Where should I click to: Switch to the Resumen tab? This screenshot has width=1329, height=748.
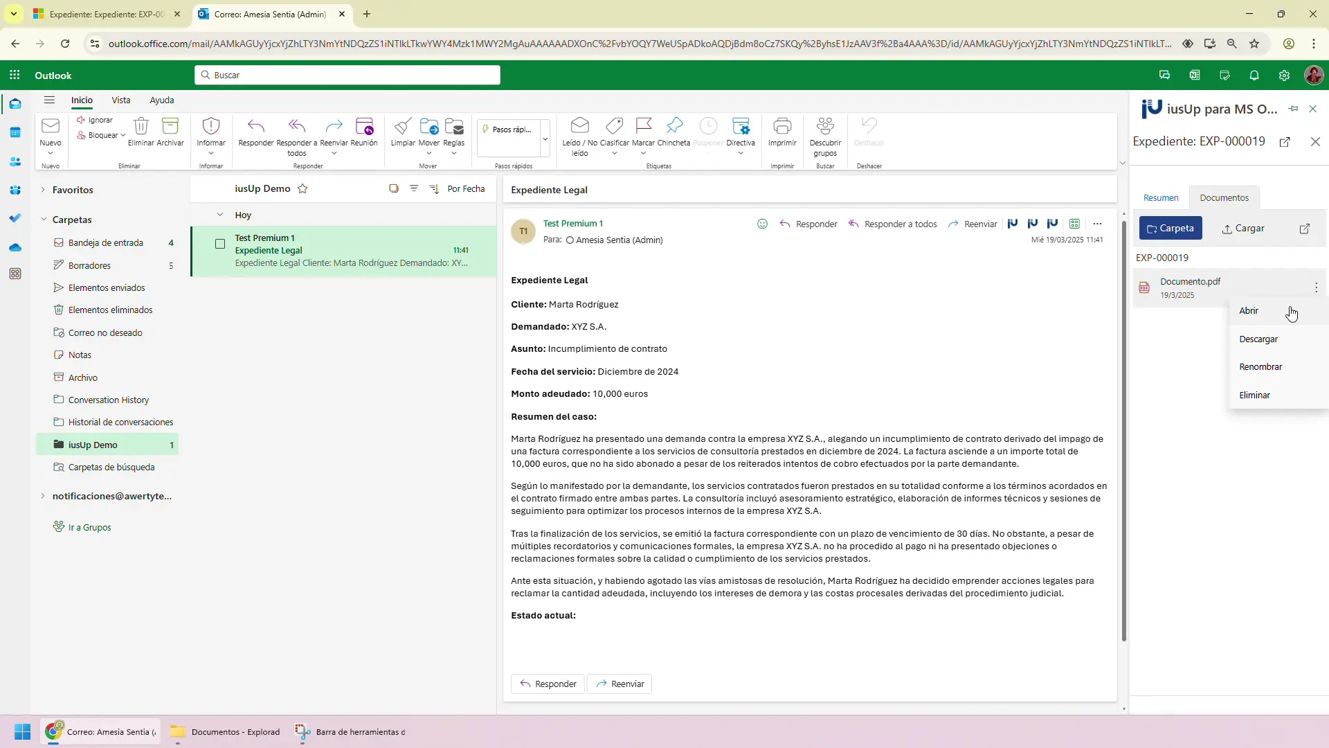[x=1160, y=198]
